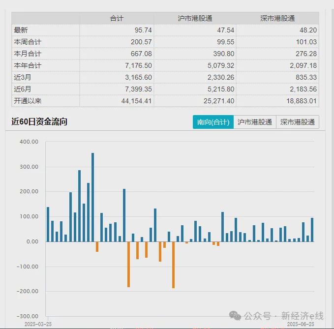Click the value 99.55 in the table
The height and width of the screenshot is (329, 334).
click(226, 42)
